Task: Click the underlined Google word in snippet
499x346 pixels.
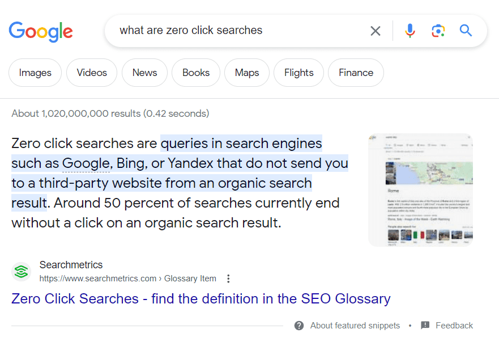Action: tap(86, 163)
